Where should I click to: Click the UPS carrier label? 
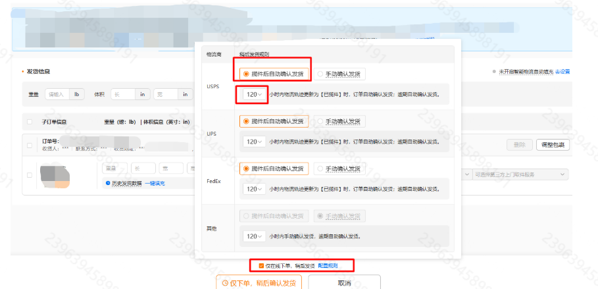click(211, 134)
